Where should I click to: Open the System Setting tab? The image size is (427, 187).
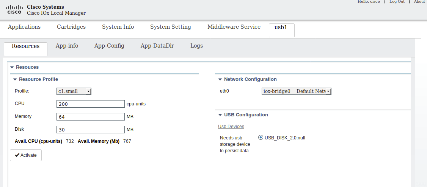tap(171, 27)
